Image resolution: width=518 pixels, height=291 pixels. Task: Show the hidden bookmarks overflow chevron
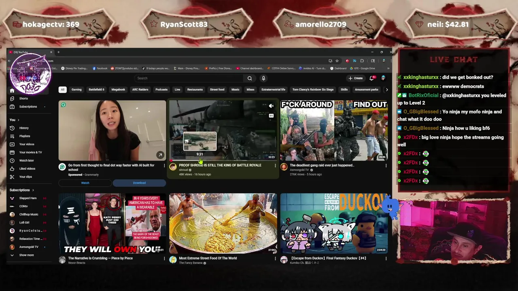[388, 68]
